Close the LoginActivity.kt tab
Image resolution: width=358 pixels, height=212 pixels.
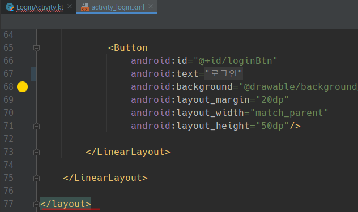[x=70, y=7]
